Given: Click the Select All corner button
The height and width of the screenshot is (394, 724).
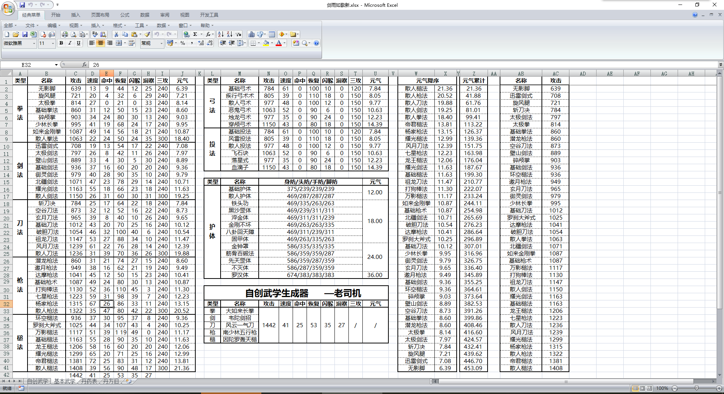Looking at the screenshot, I should pyautogui.click(x=6, y=74).
